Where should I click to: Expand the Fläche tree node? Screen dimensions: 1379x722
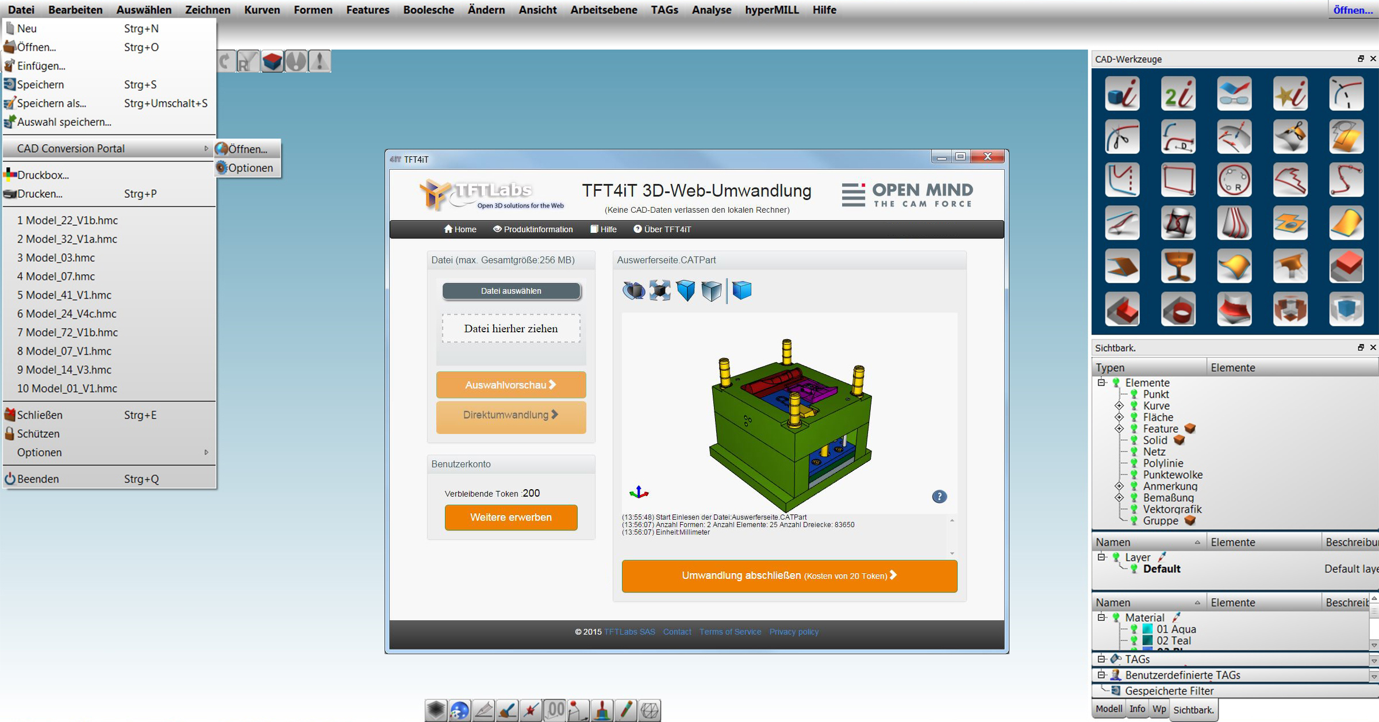pos(1119,417)
